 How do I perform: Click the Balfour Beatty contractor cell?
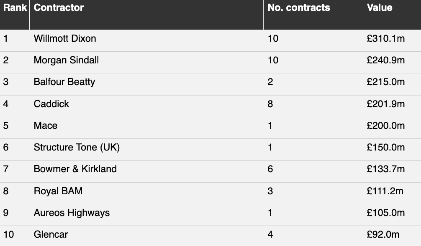tap(64, 82)
